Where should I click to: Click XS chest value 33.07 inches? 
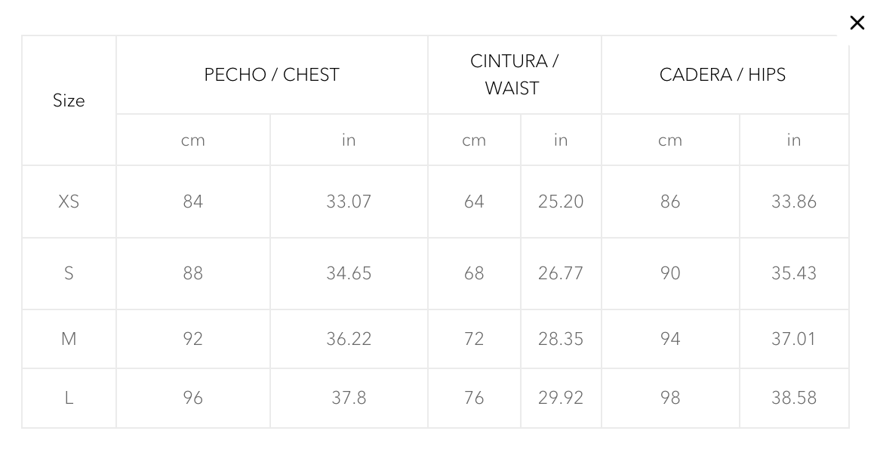pos(349,202)
